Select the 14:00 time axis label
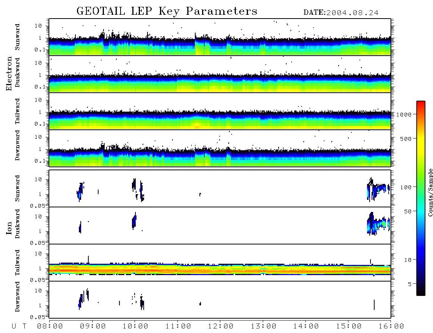 [306, 326]
